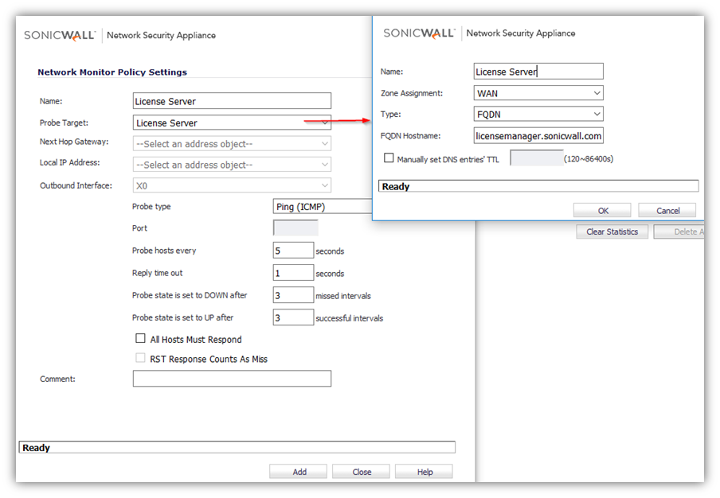This screenshot has width=720, height=498.
Task: Click the address object Name field
Action: tap(538, 71)
